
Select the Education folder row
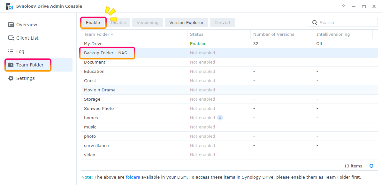coord(230,72)
